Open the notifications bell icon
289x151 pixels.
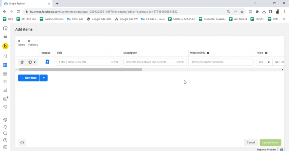(5, 127)
